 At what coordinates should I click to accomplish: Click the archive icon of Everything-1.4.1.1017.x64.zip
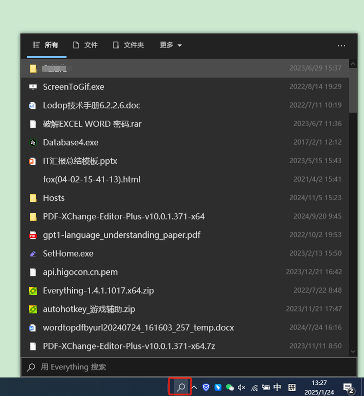pos(33,291)
